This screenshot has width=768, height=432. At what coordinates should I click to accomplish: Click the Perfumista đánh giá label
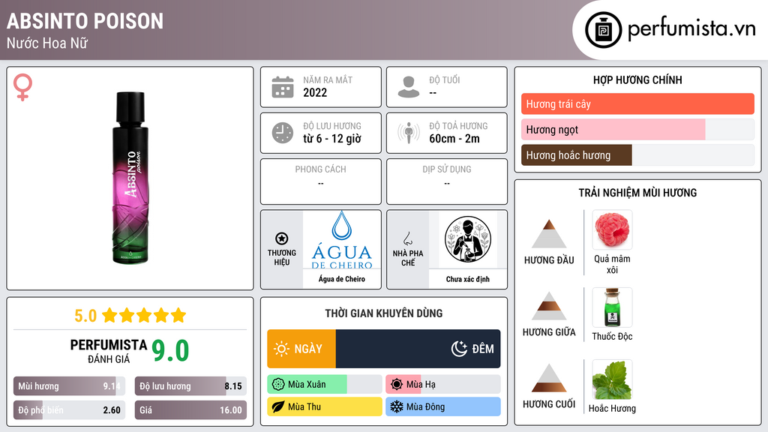coord(109,351)
